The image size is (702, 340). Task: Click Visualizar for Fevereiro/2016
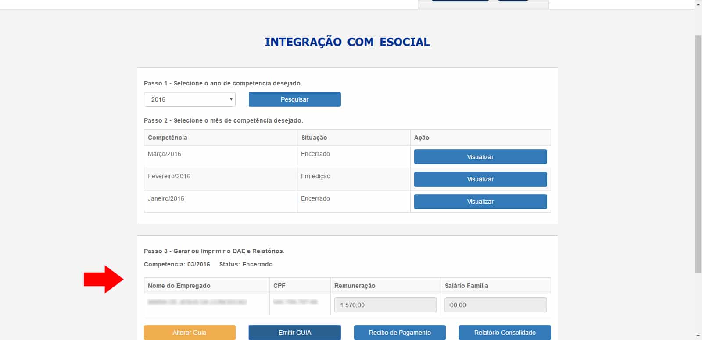point(480,179)
